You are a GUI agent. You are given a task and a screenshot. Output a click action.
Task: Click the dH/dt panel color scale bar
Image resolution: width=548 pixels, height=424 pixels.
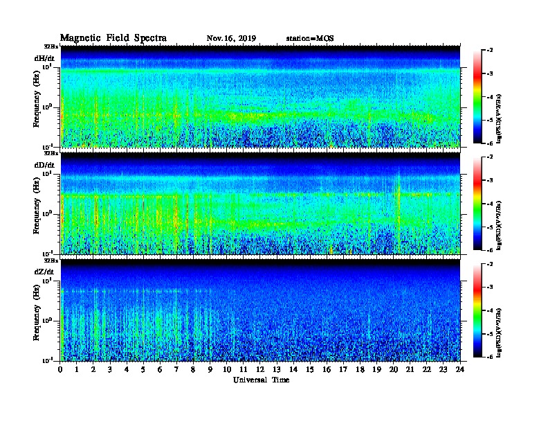(477, 96)
